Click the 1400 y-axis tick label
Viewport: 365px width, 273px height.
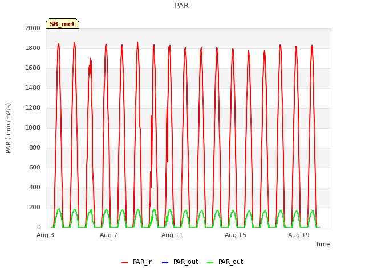(33, 88)
